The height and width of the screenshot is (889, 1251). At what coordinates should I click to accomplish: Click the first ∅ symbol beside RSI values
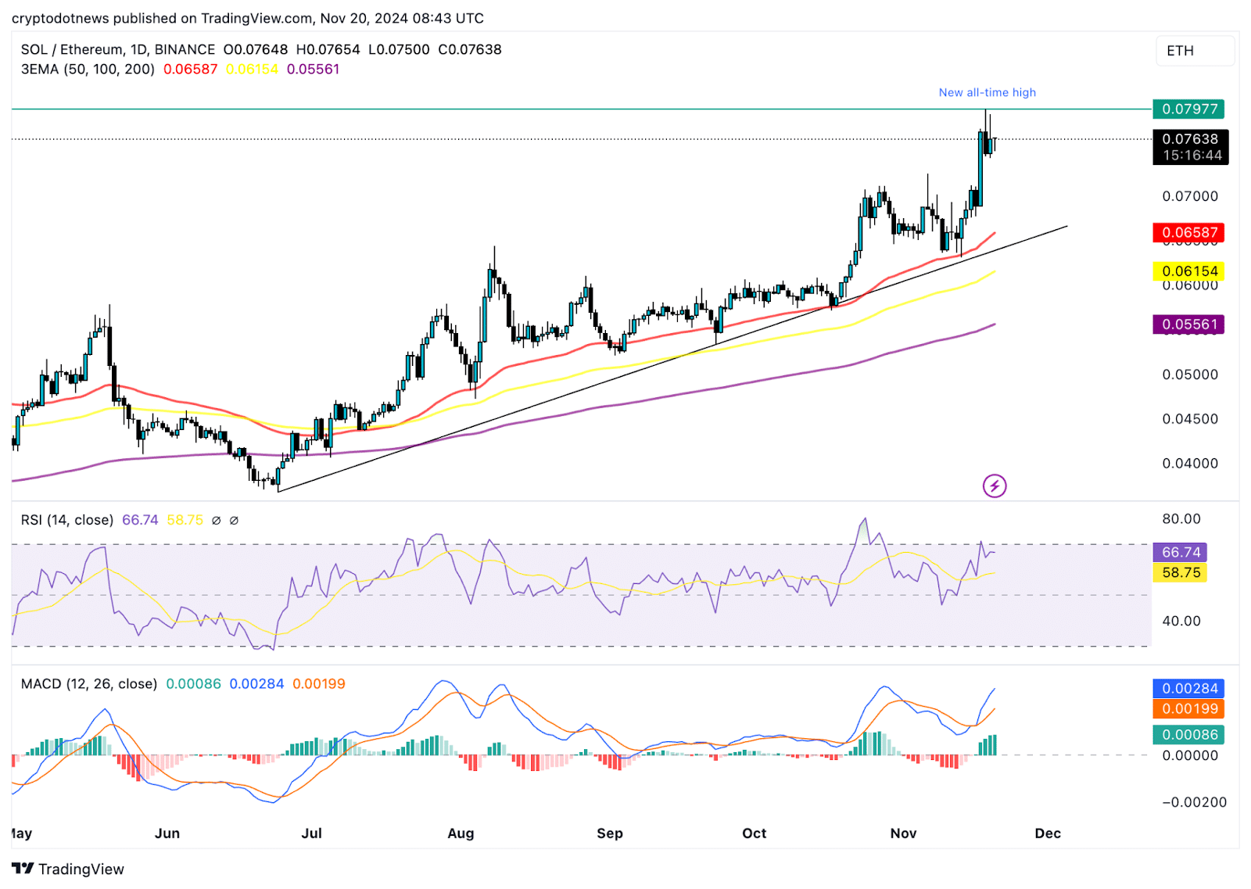tap(216, 519)
